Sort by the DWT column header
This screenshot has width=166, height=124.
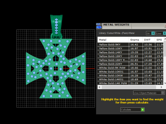(149, 40)
